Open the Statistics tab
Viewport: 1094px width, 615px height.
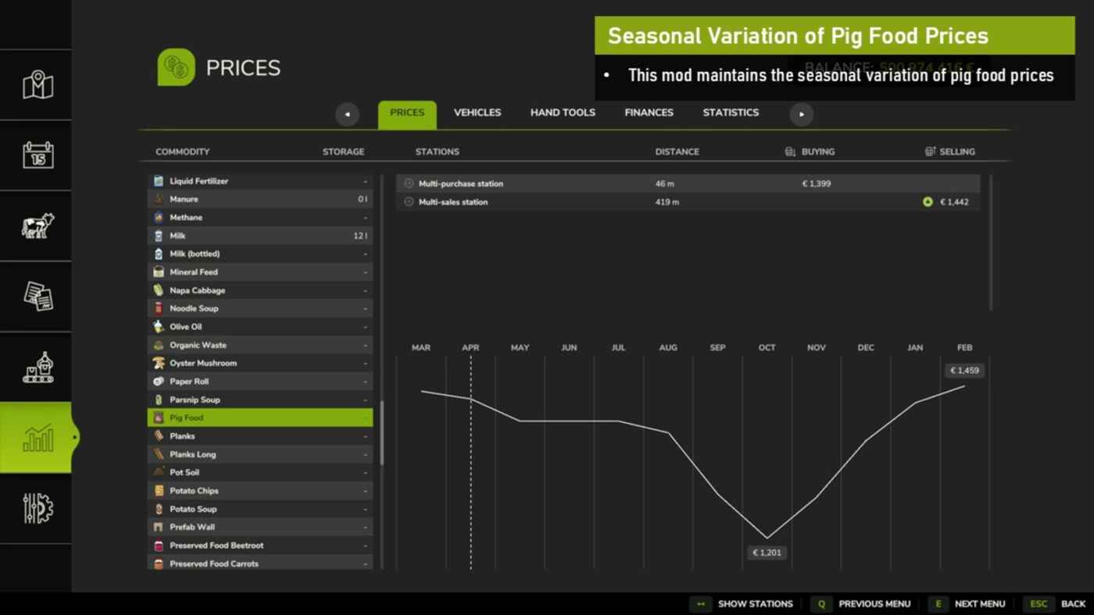pyautogui.click(x=730, y=112)
